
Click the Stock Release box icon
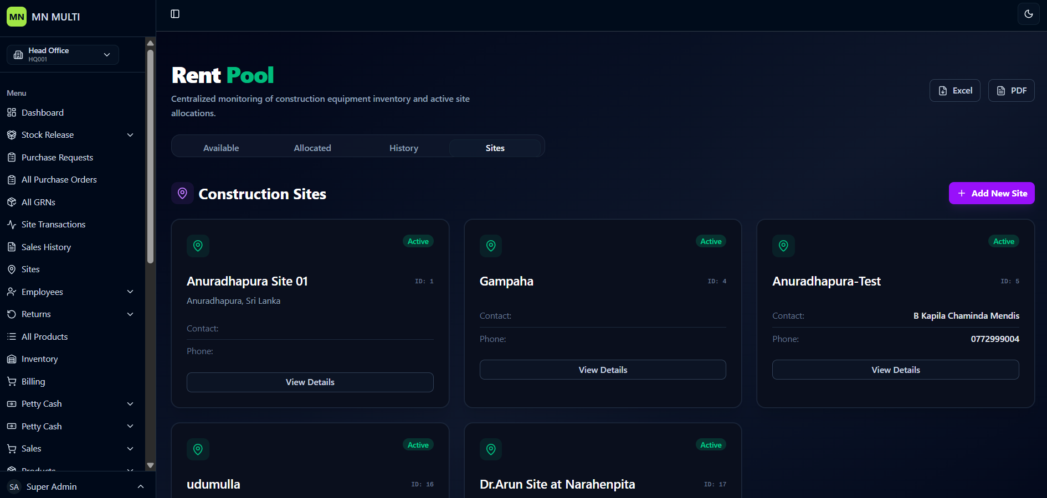pyautogui.click(x=12, y=135)
